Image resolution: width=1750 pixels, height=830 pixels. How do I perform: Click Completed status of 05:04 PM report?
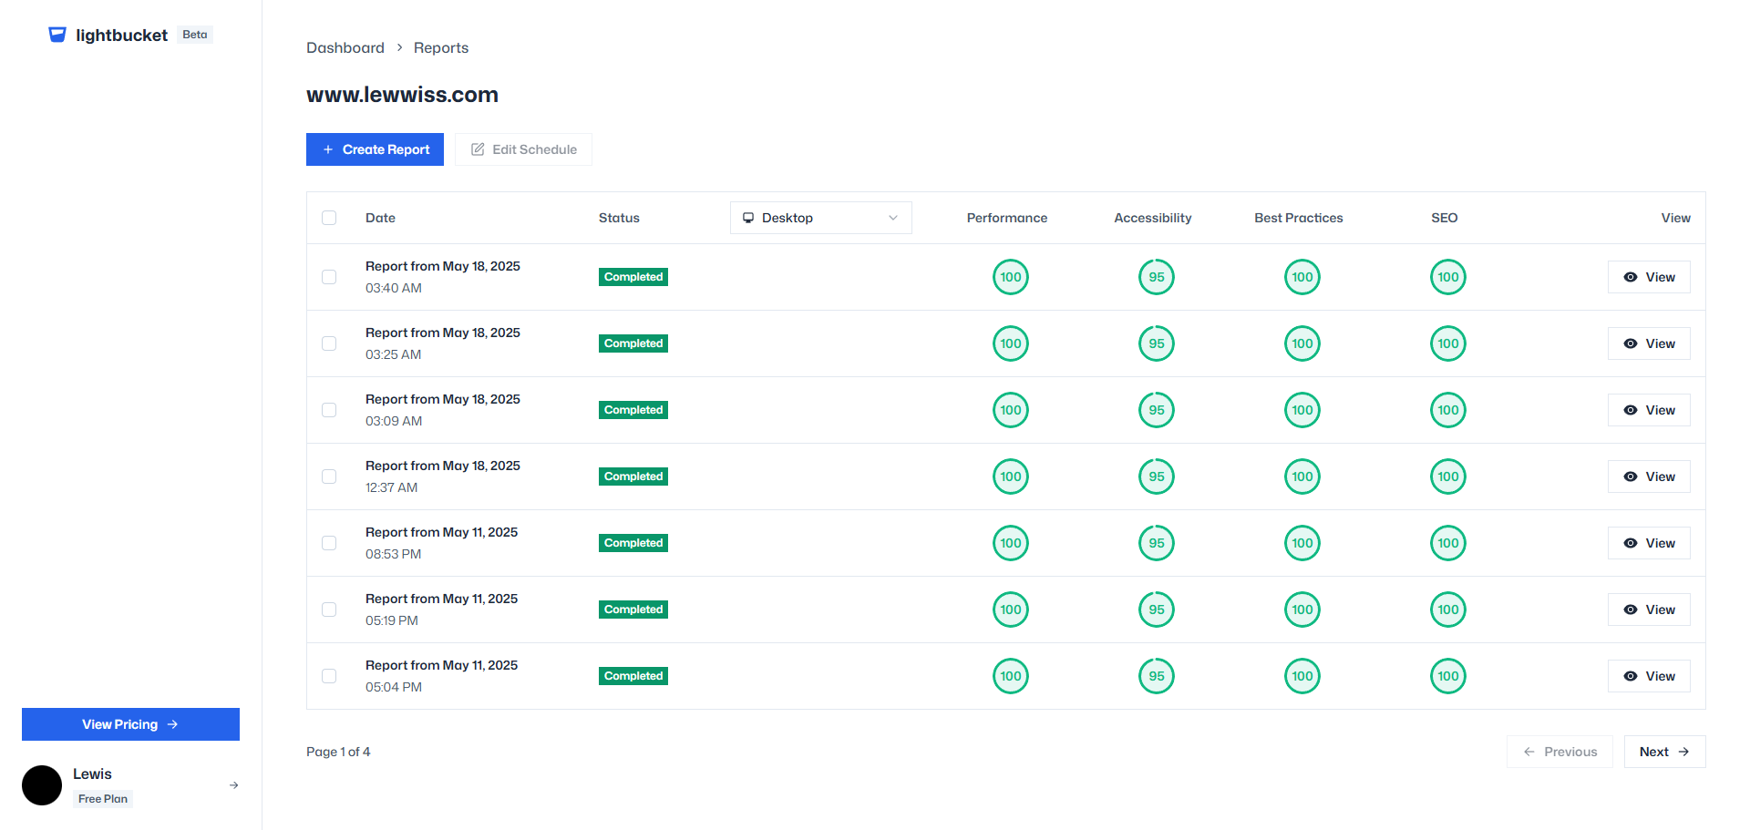point(633,676)
